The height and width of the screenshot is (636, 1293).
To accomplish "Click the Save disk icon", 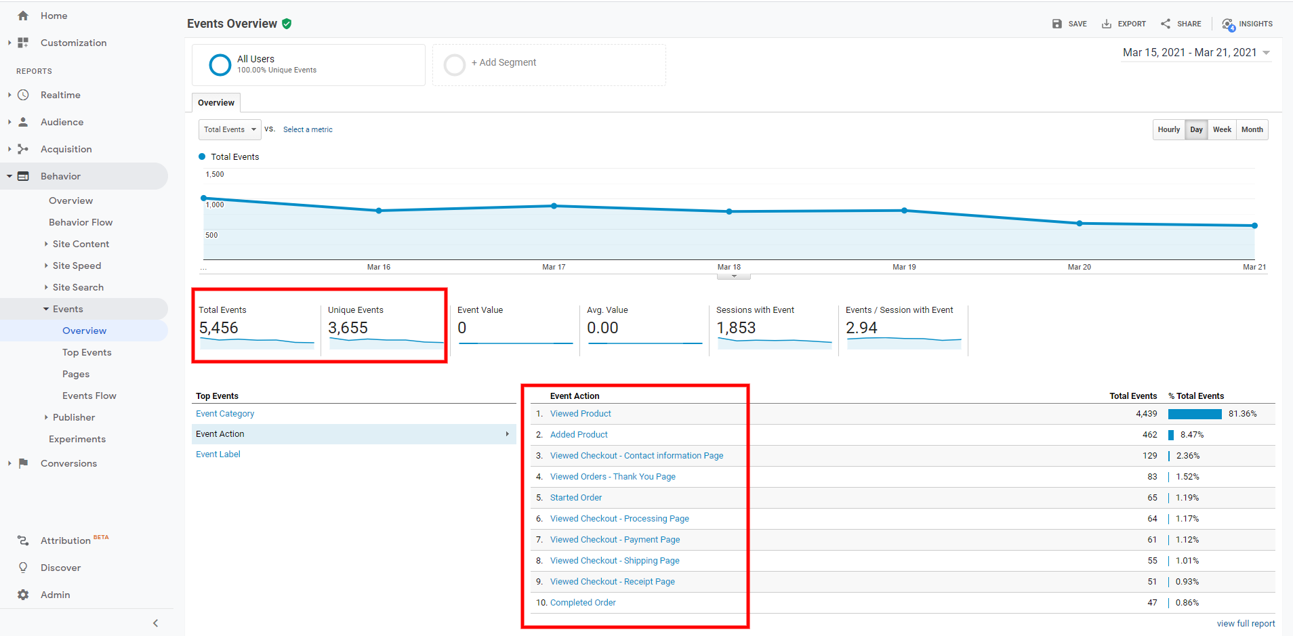I will pyautogui.click(x=1057, y=24).
